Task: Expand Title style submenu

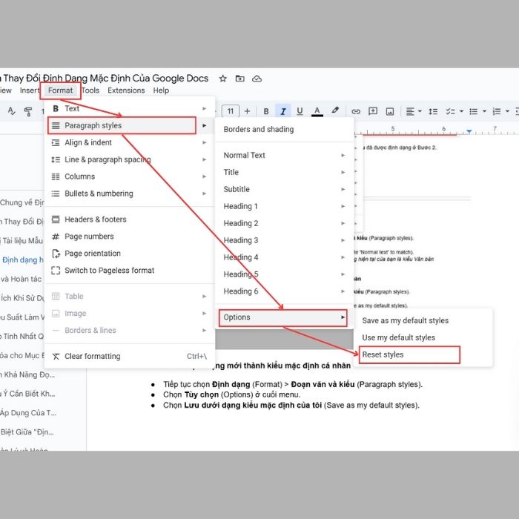Action: pyautogui.click(x=284, y=172)
